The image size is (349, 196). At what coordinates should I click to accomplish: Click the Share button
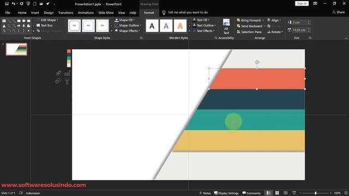coord(338,12)
